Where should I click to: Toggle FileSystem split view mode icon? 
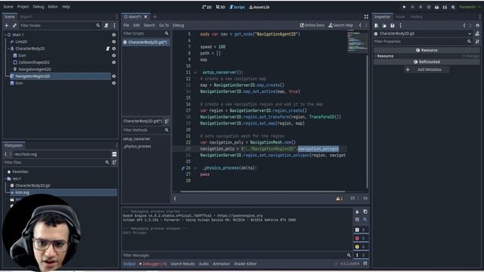tap(114, 154)
